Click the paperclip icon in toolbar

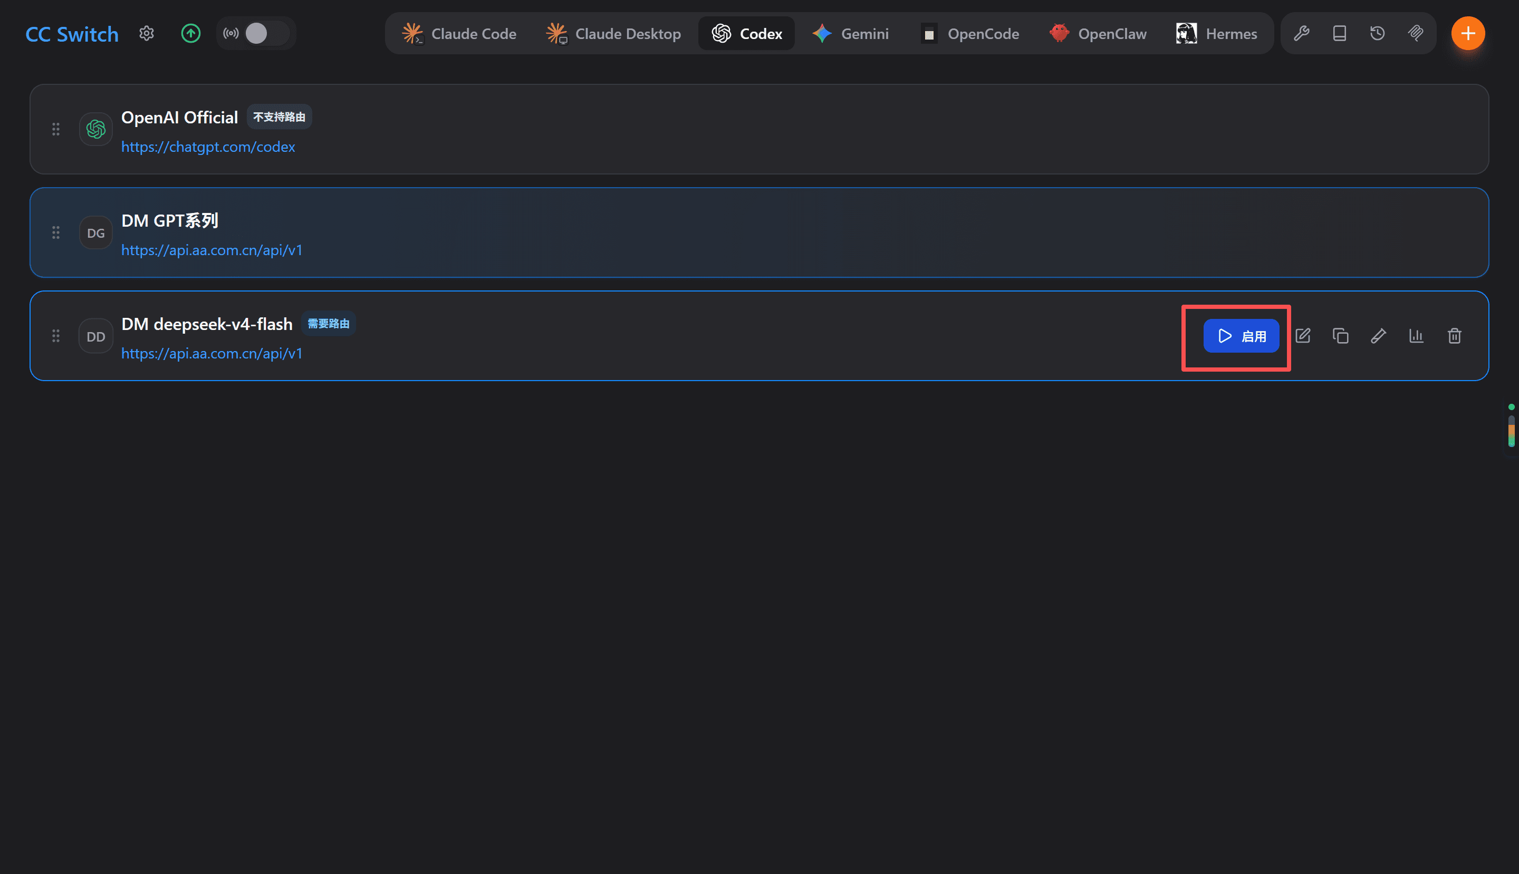click(1416, 34)
